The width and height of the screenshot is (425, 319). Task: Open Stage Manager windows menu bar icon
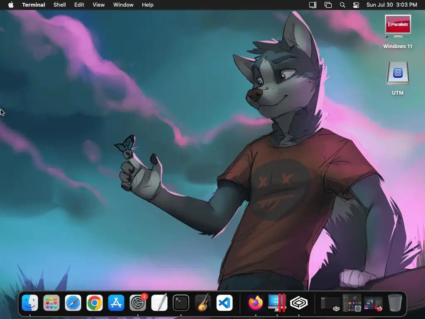[328, 5]
